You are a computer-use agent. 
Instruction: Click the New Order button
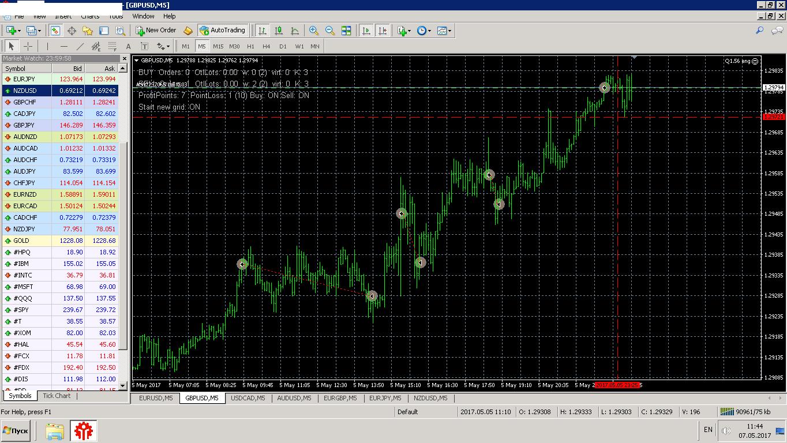[x=156, y=31]
